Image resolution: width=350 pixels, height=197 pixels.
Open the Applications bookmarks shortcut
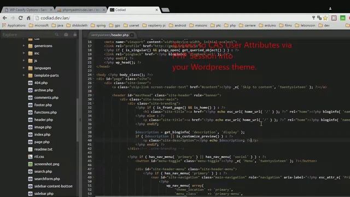click(x=14, y=26)
